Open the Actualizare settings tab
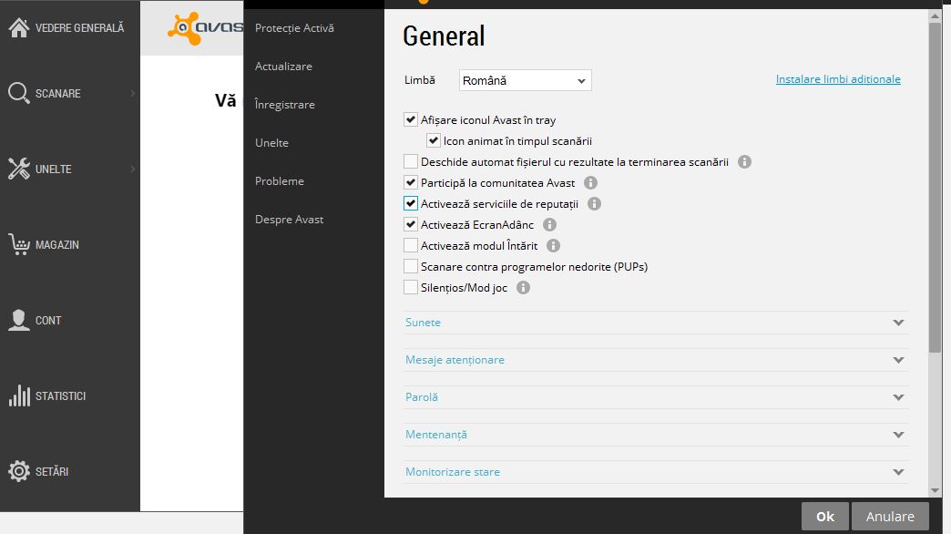This screenshot has height=534, width=951. [x=283, y=67]
